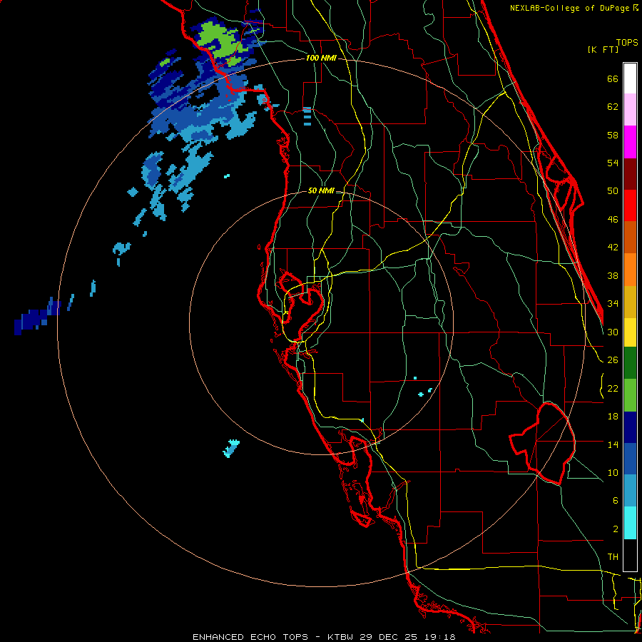Image resolution: width=642 pixels, height=642 pixels.
Task: Click the '18' legend value
Action: [613, 417]
